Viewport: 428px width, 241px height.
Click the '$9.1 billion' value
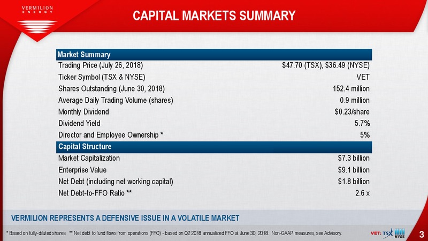coord(354,170)
